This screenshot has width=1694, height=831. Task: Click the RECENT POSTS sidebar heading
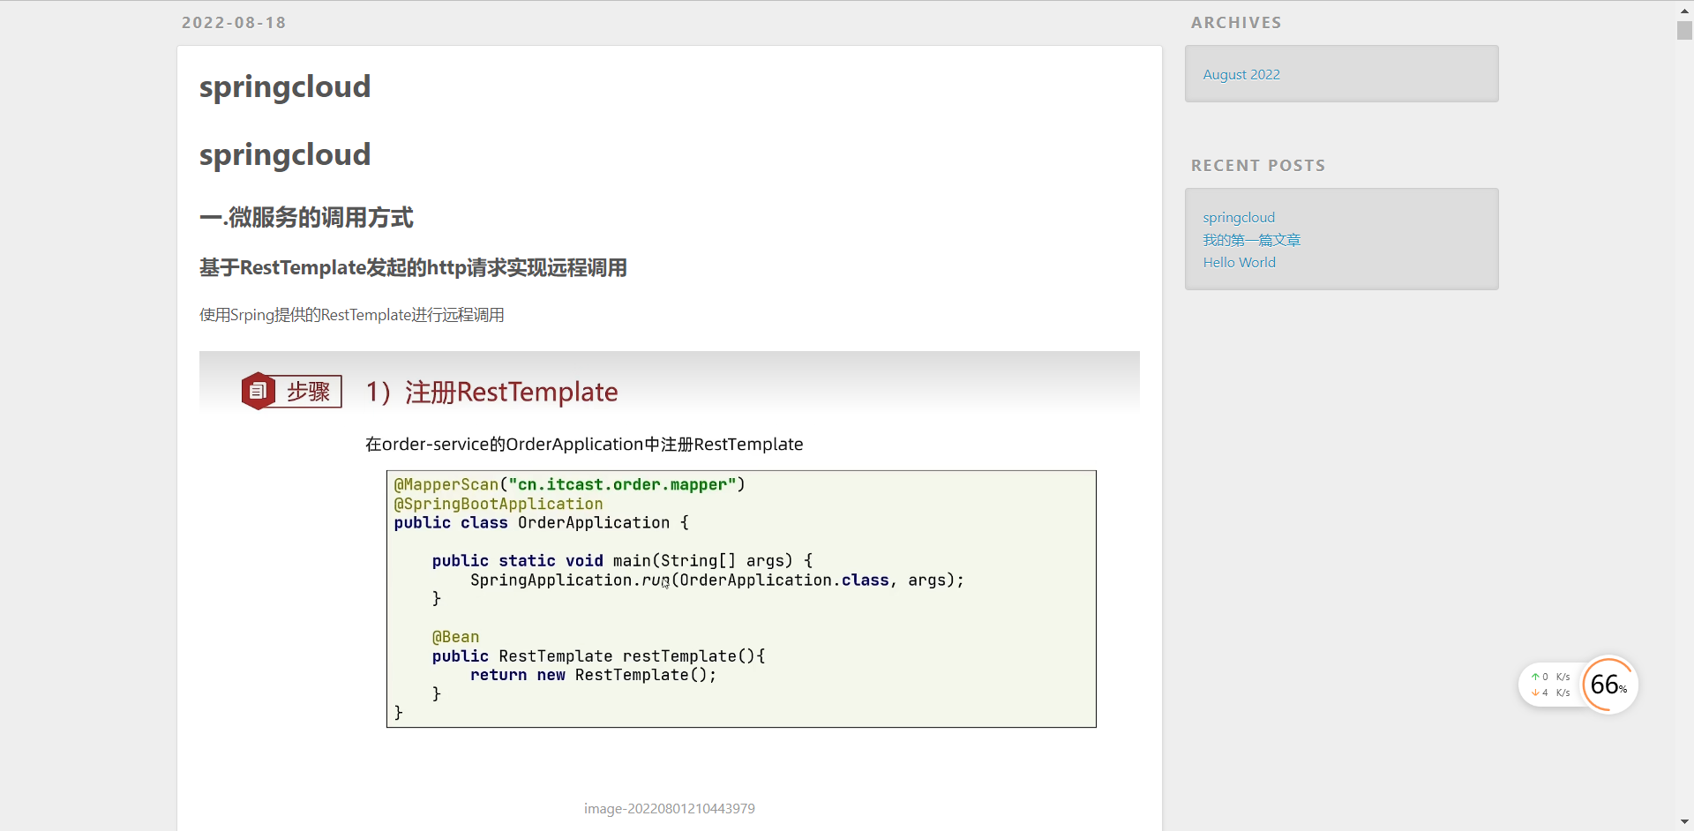(x=1257, y=165)
